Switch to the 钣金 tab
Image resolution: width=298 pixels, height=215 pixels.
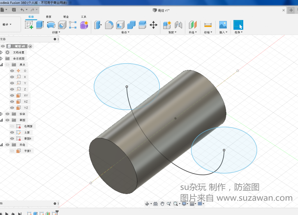point(66,17)
